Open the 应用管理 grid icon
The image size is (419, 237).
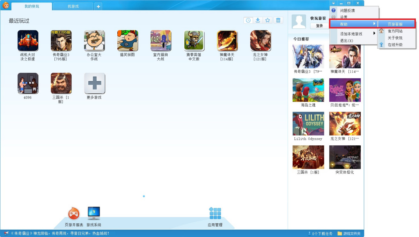[x=215, y=213]
